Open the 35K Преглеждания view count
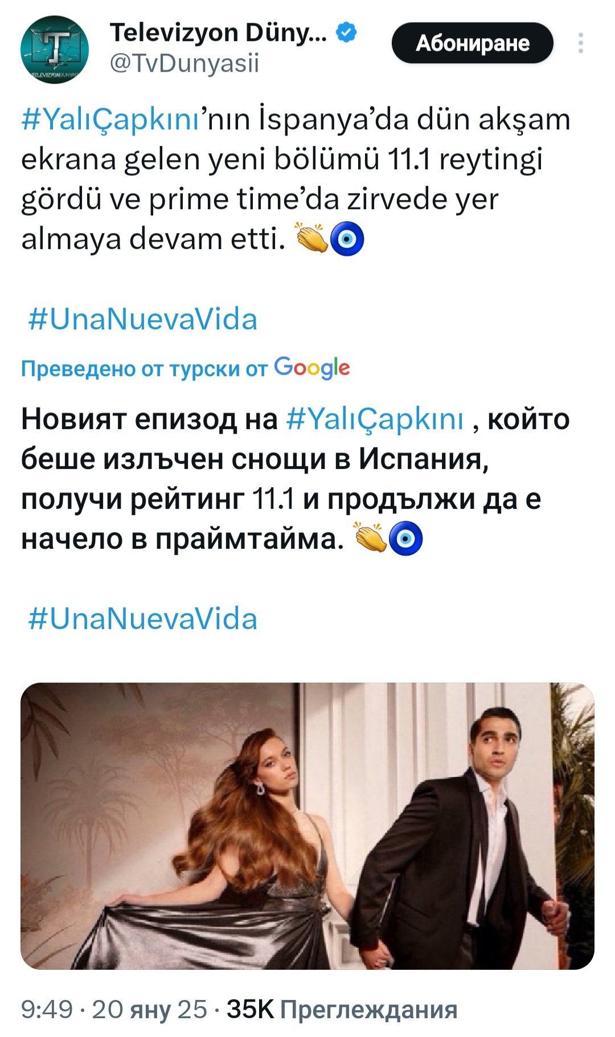Image resolution: width=615 pixels, height=1037 pixels. click(x=342, y=1010)
